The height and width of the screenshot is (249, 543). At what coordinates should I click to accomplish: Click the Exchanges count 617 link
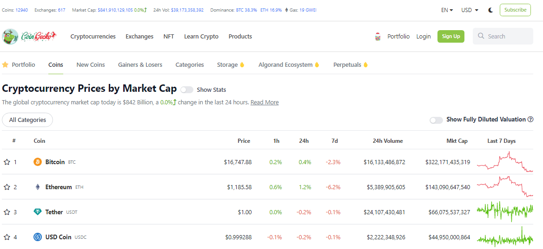point(62,10)
